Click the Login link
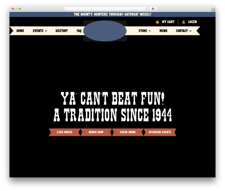The width and height of the screenshot is (225, 191). point(193,22)
